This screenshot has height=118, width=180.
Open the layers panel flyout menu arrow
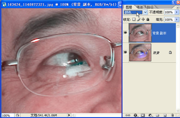pos(178,7)
